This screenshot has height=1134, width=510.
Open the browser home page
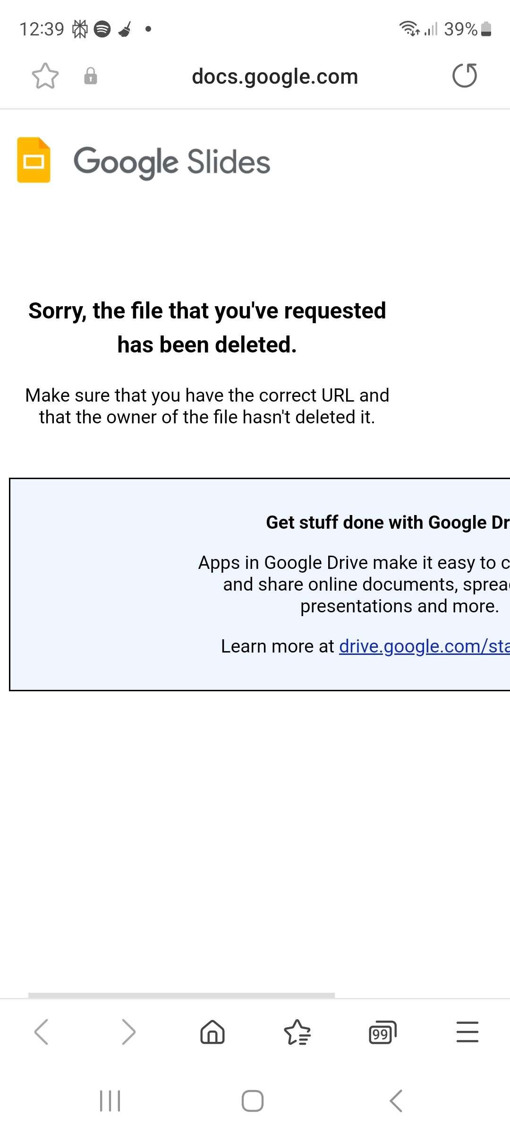coord(212,1031)
